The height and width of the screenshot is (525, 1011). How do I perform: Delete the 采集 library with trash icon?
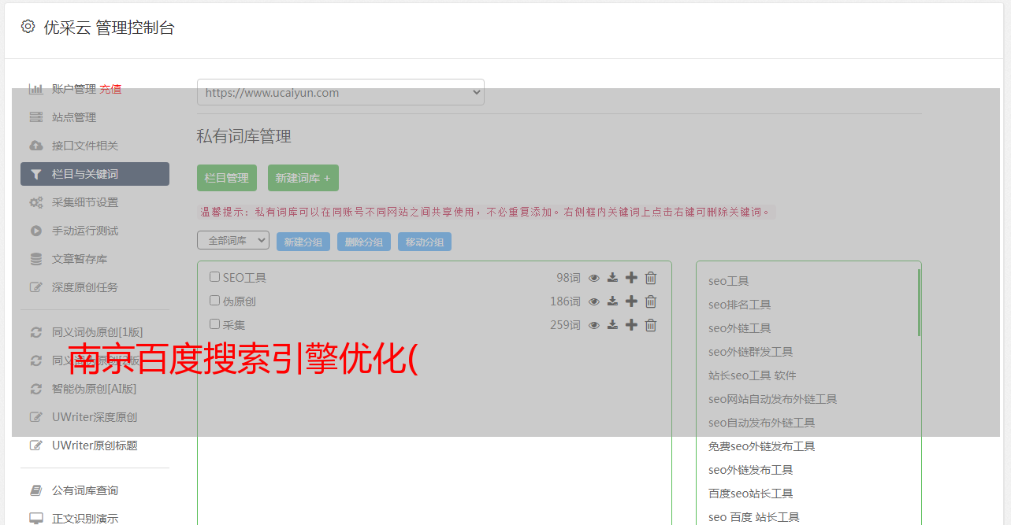point(651,325)
